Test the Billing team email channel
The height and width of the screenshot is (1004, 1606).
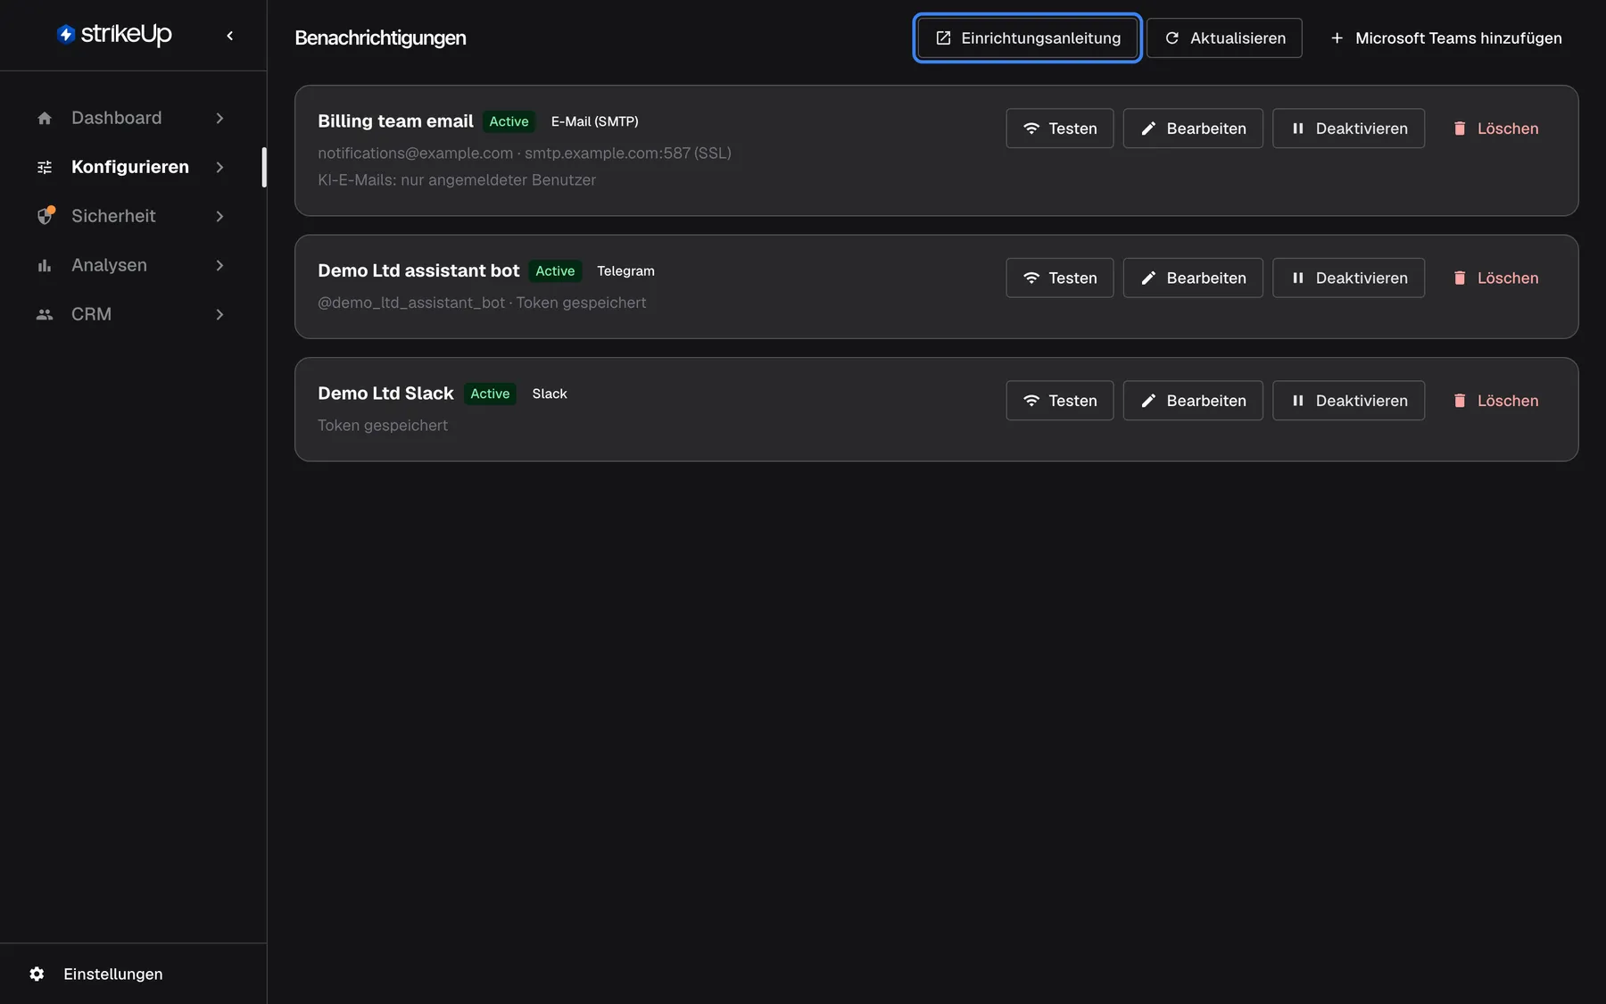coord(1060,129)
